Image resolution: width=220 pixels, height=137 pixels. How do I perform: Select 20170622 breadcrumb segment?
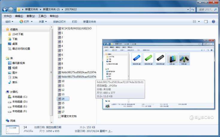[x=71, y=9]
